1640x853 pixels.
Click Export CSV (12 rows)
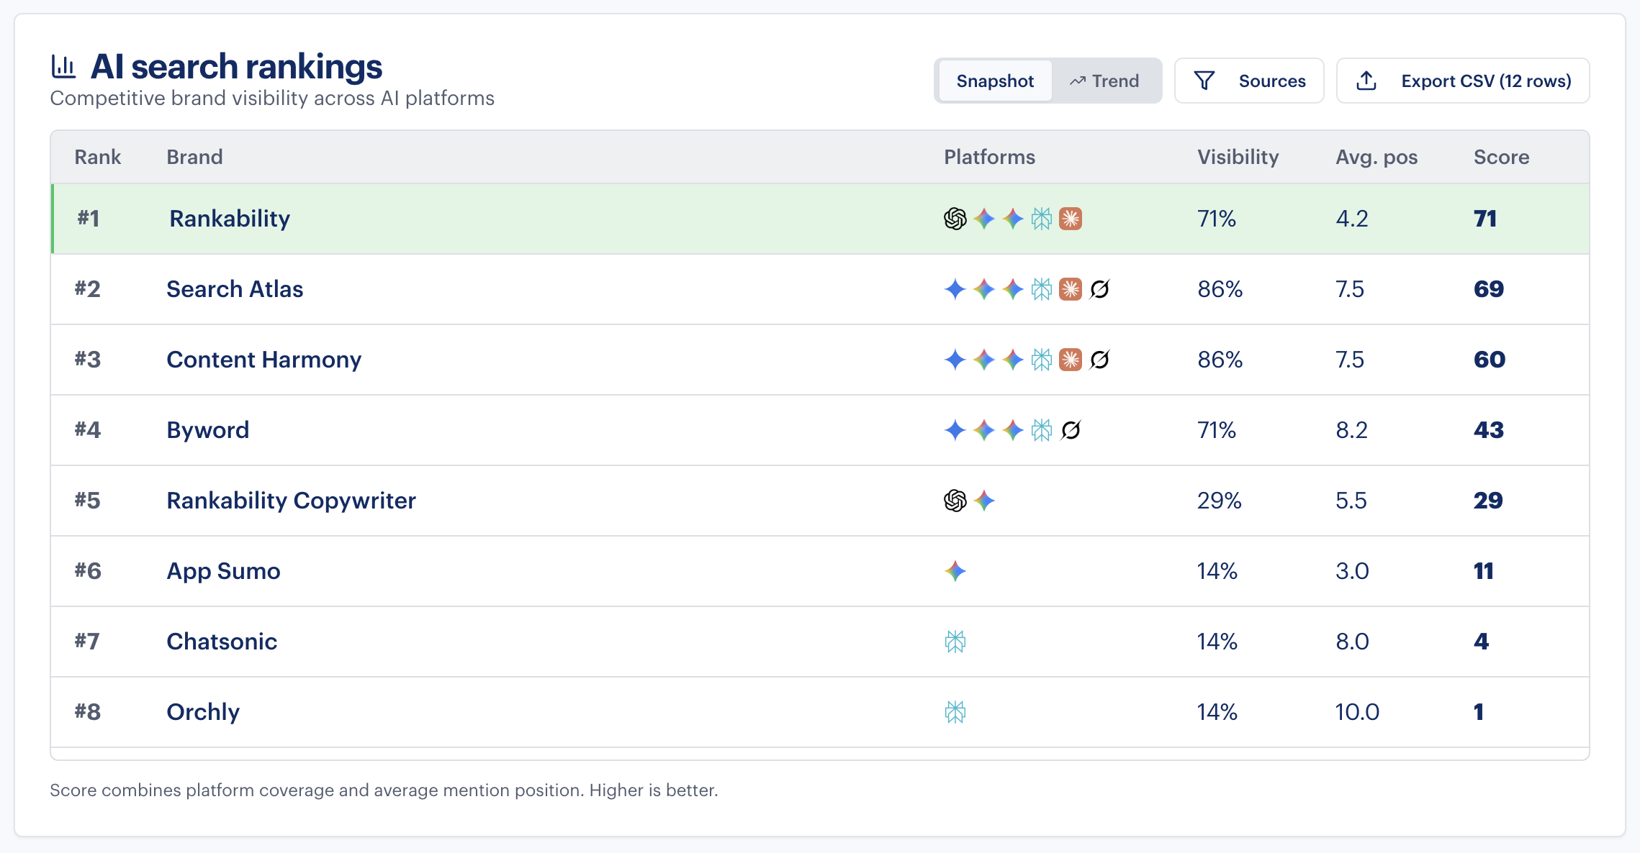point(1463,81)
